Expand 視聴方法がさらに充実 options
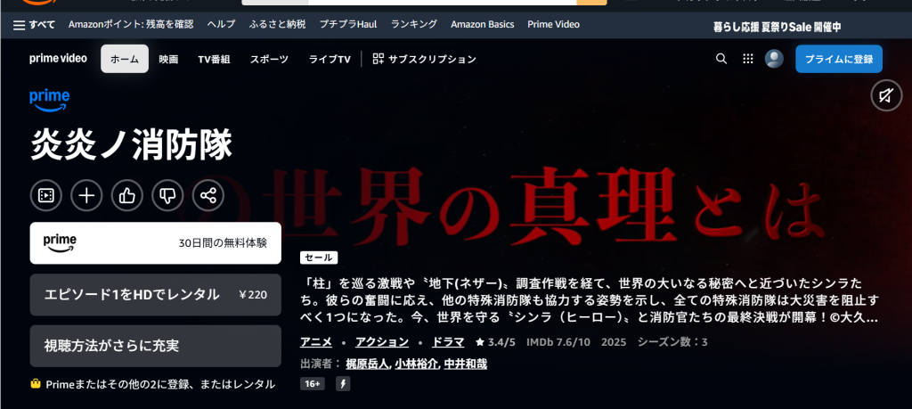The width and height of the screenshot is (912, 409). pyautogui.click(x=155, y=346)
